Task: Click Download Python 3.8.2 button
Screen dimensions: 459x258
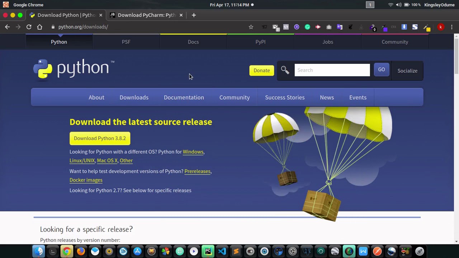Action: point(100,138)
